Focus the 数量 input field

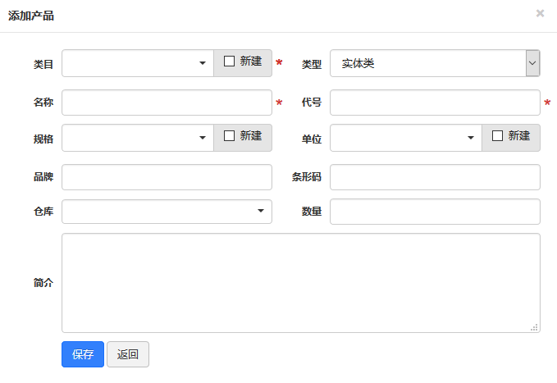[435, 212]
